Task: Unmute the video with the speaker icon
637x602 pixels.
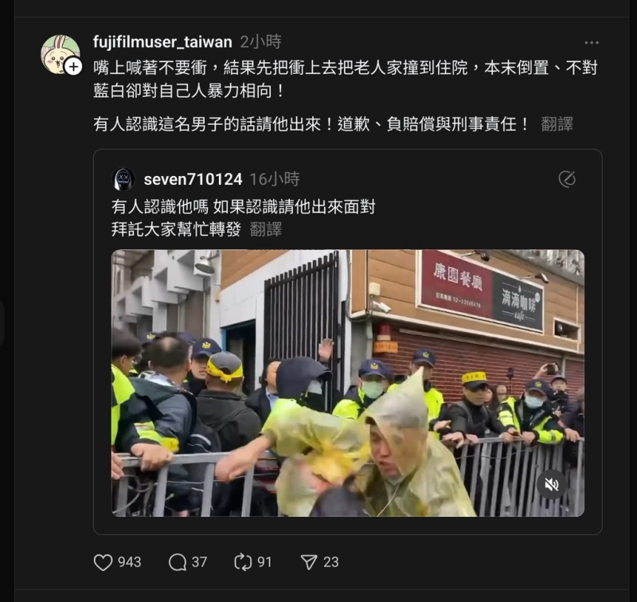Action: pos(551,484)
